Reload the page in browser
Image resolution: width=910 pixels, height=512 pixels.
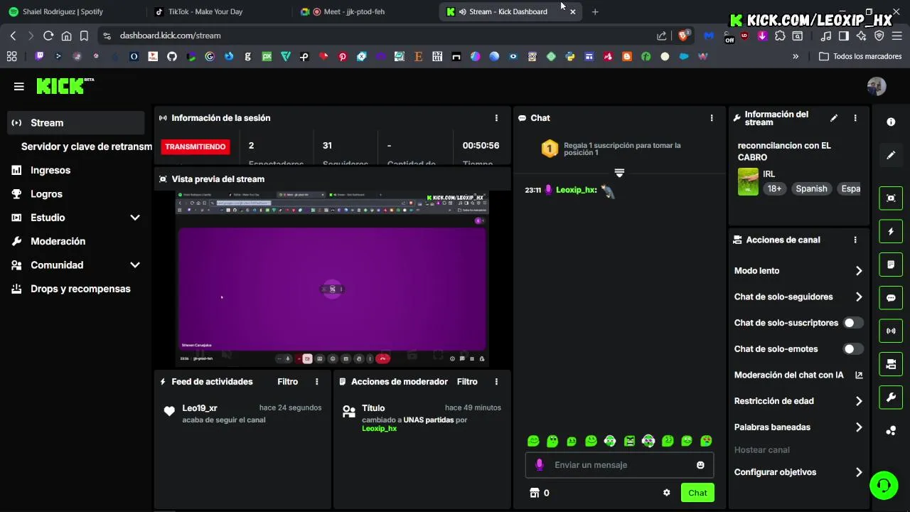click(48, 36)
